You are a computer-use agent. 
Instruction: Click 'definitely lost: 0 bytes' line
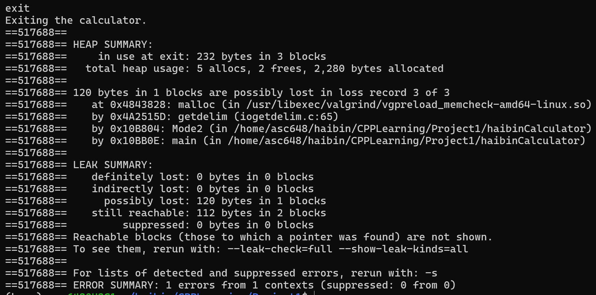point(203,177)
